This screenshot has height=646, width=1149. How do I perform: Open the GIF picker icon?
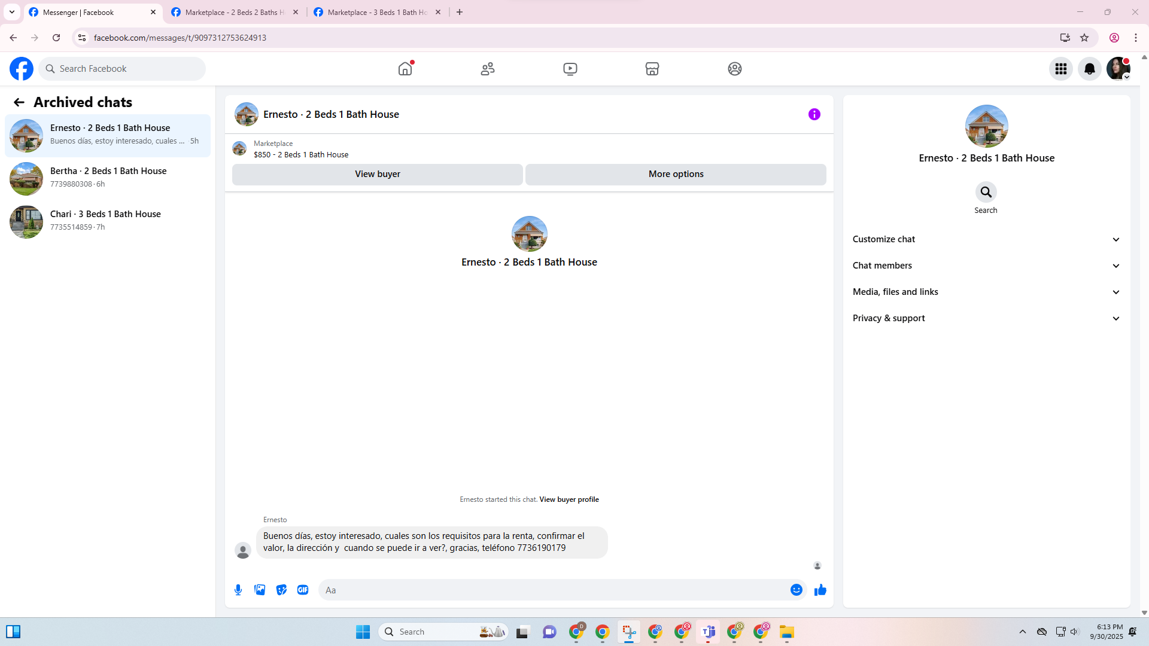tap(303, 590)
